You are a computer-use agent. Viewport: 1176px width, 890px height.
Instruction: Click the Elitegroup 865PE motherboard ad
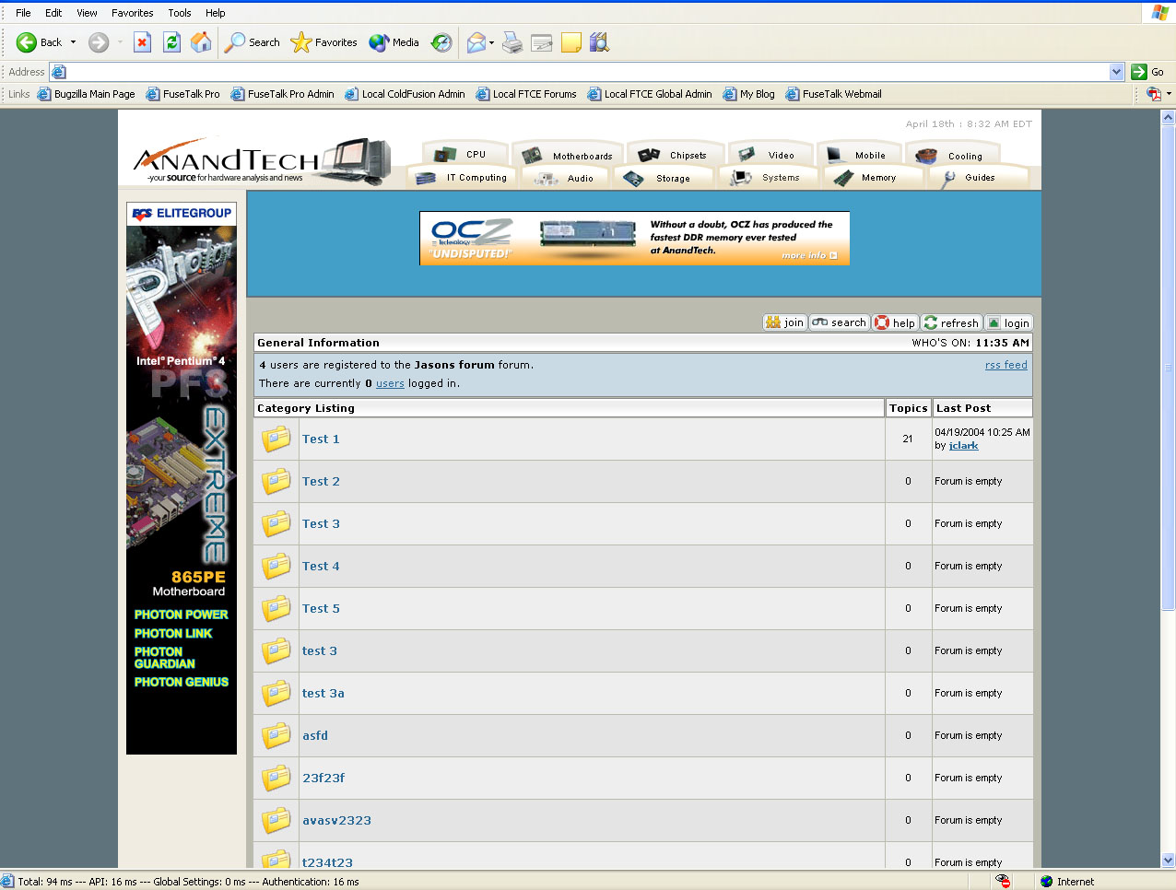coord(182,478)
